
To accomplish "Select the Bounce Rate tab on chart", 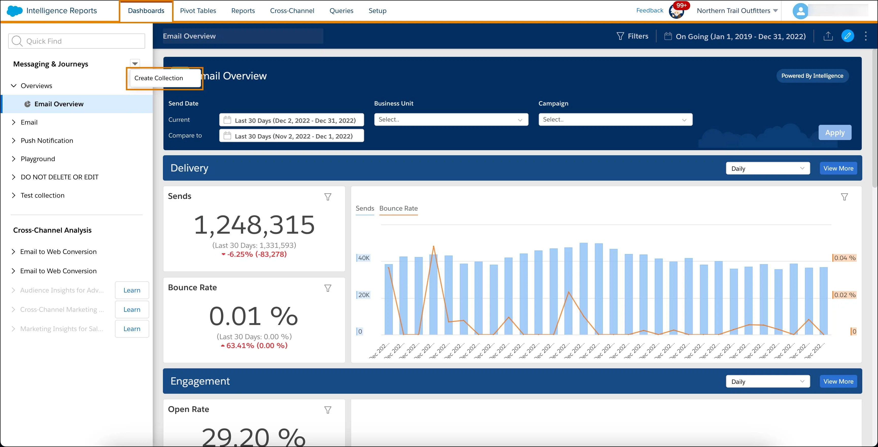I will 399,208.
